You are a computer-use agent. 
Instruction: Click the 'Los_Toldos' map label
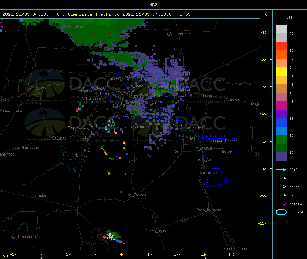tap(136, 195)
